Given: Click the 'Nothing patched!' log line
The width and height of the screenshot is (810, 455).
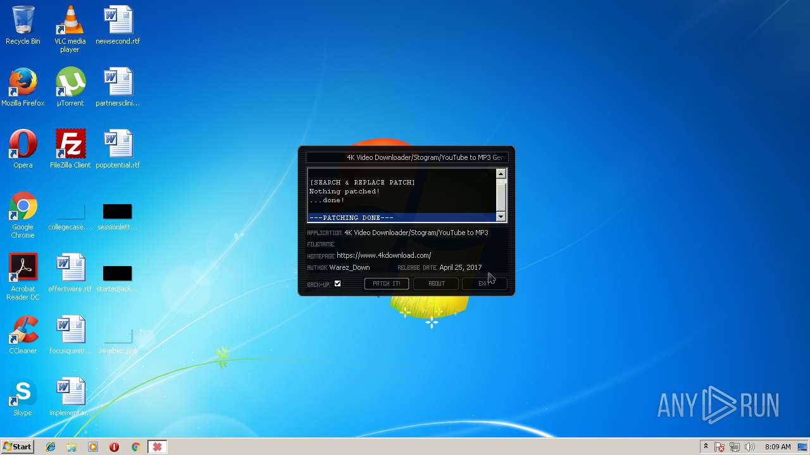Looking at the screenshot, I should (x=344, y=191).
